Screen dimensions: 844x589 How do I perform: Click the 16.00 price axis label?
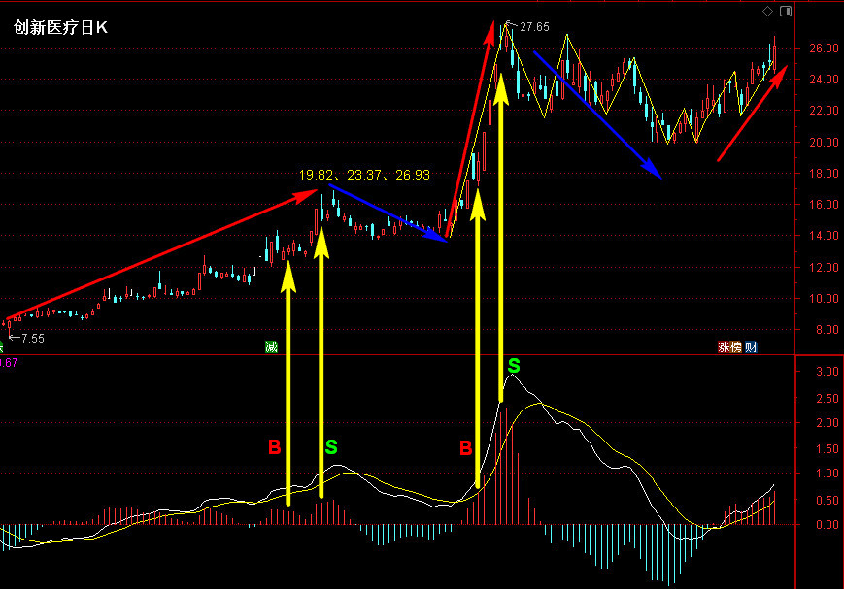pyautogui.click(x=824, y=205)
